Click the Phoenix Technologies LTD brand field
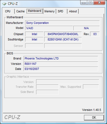Viewport: 107px width, 124px height. coord(61,58)
